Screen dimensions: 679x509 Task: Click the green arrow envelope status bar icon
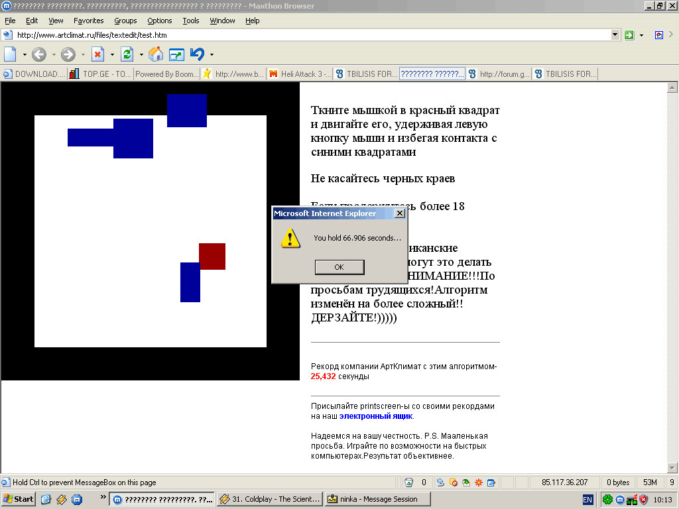[466, 482]
